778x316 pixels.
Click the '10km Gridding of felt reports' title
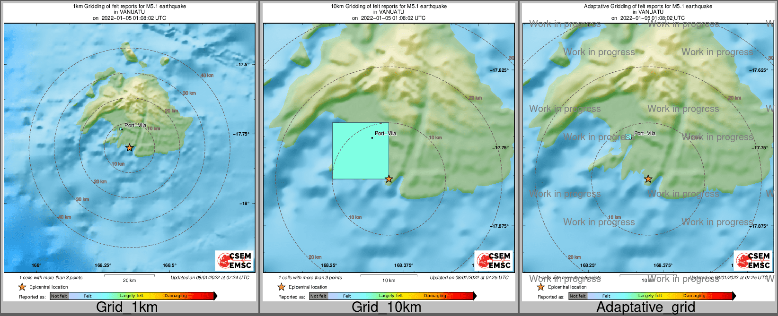(389, 7)
